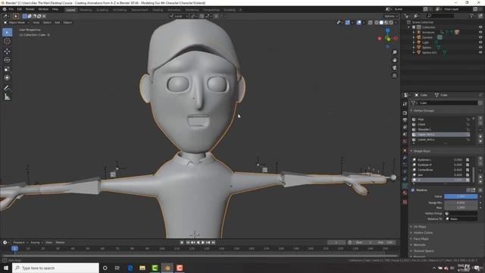Expand the Vertex Colors panel

[423, 233]
